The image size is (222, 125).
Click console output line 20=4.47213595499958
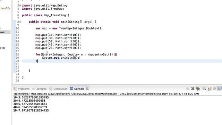[29, 101]
